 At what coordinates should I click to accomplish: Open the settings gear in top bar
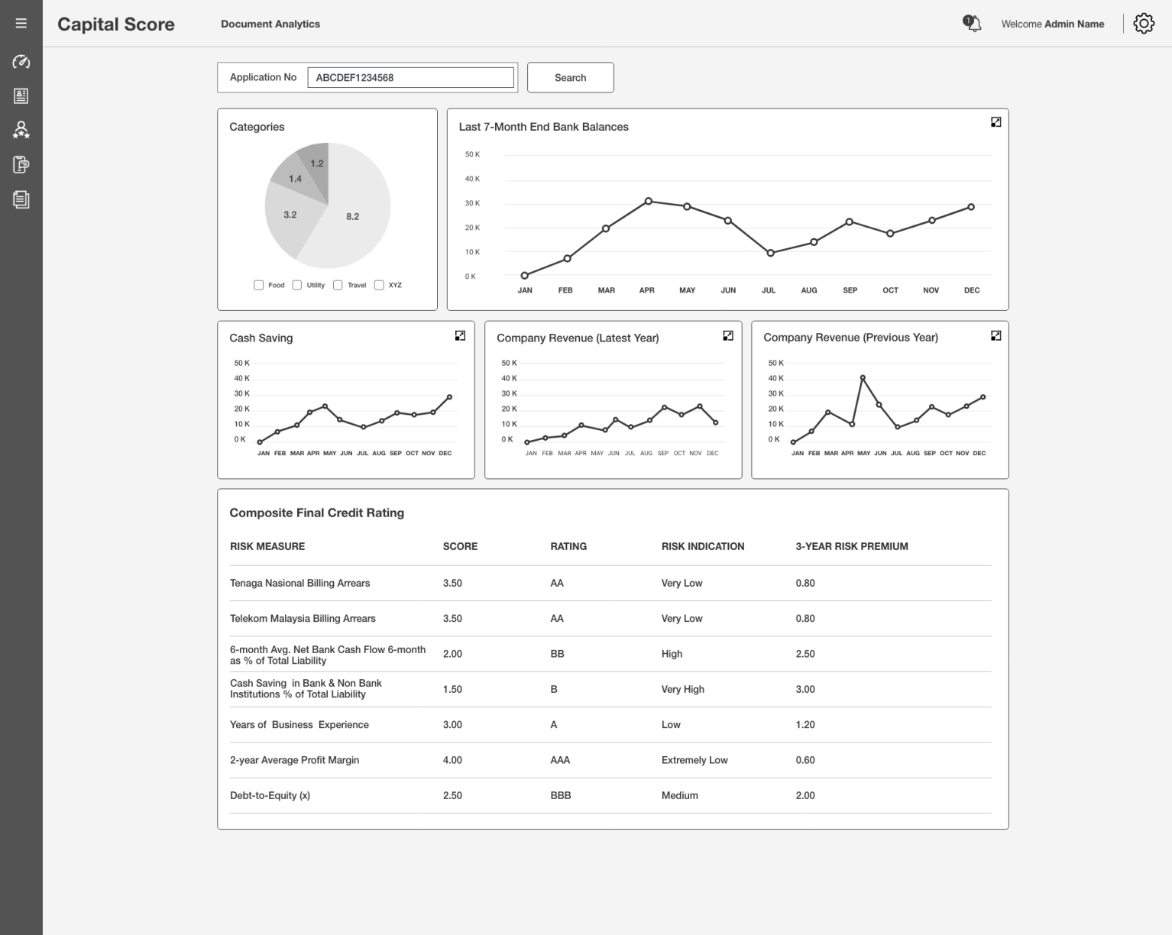[1143, 23]
